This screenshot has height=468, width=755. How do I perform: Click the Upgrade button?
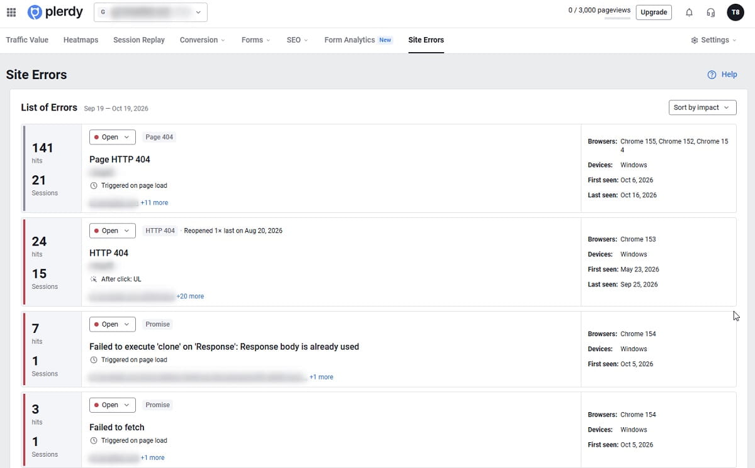click(654, 12)
